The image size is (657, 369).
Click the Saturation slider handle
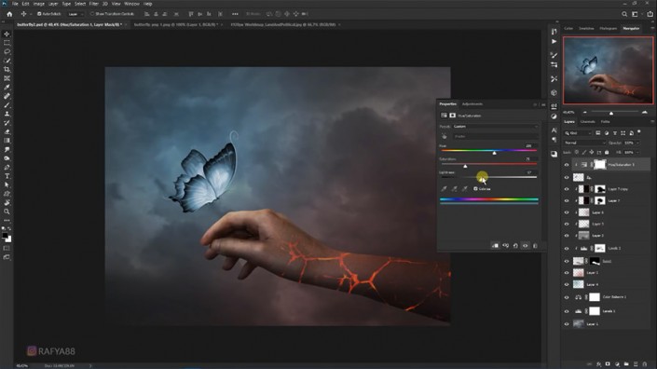pos(465,166)
